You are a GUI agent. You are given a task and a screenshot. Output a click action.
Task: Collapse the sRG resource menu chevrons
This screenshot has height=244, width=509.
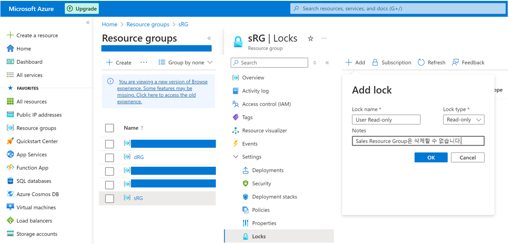pos(327,62)
